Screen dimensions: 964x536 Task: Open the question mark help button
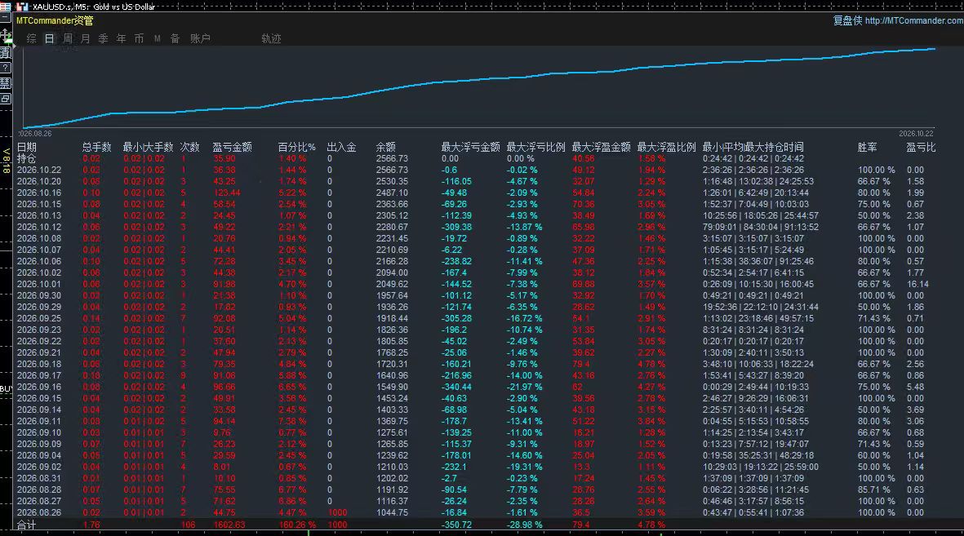click(6, 68)
